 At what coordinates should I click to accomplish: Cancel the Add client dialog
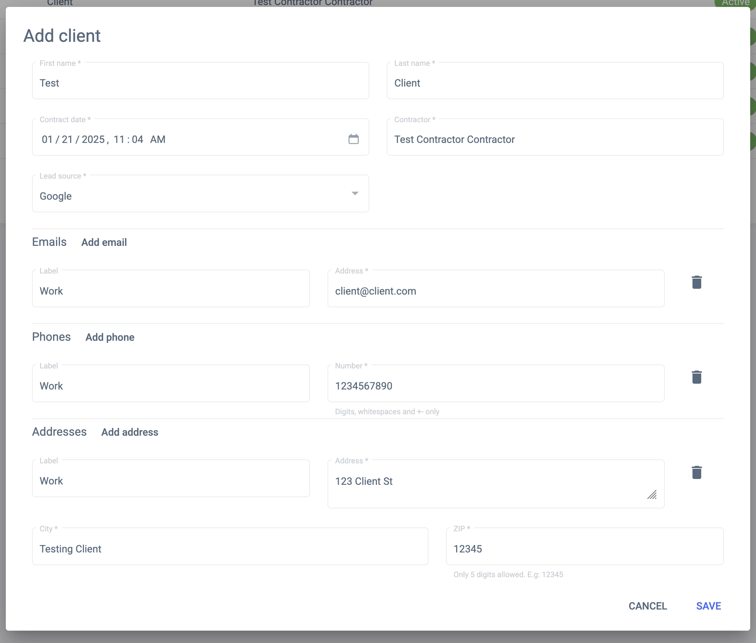click(x=647, y=606)
